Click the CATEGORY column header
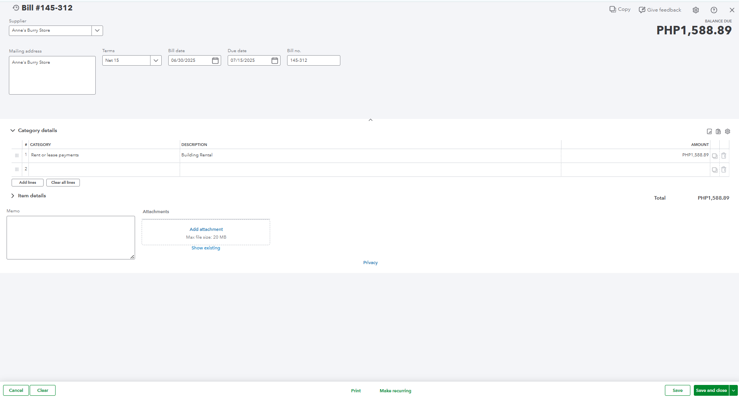This screenshot has height=400, width=739. click(41, 145)
